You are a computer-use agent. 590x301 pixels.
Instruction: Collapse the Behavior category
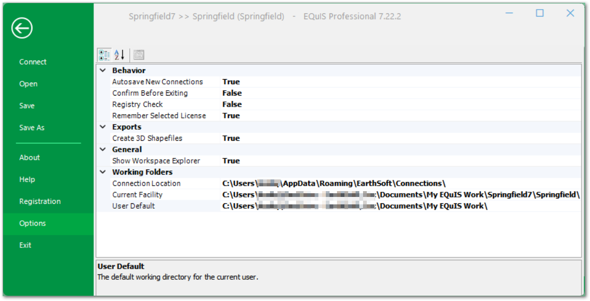click(103, 71)
